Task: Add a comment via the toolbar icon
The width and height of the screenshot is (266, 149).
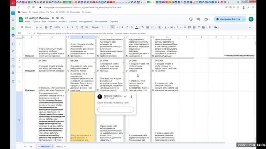Action: [x=190, y=27]
